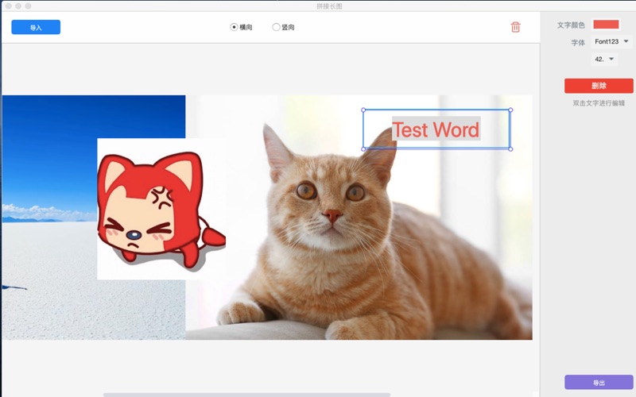This screenshot has height=397, width=636.
Task: Click top-right handle of the text box
Action: click(510, 110)
